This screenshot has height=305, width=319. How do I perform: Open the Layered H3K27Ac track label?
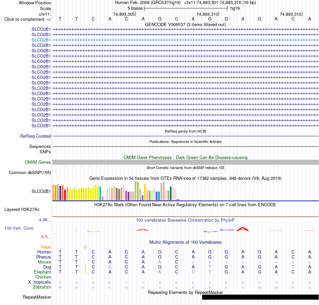click(x=22, y=210)
